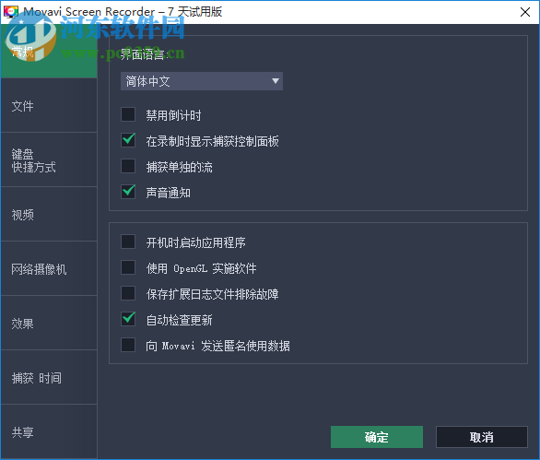The height and width of the screenshot is (460, 540).
Task: Click the 取消 button
Action: click(x=481, y=437)
